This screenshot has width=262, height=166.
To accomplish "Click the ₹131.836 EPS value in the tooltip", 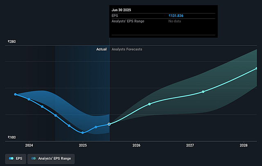I will [177, 16].
